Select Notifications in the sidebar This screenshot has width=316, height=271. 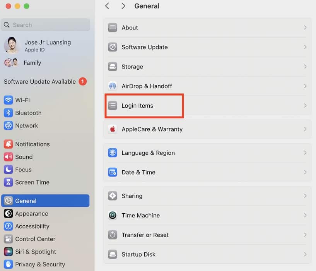tap(32, 144)
